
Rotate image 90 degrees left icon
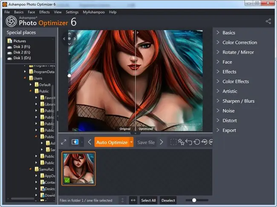(x=205, y=142)
